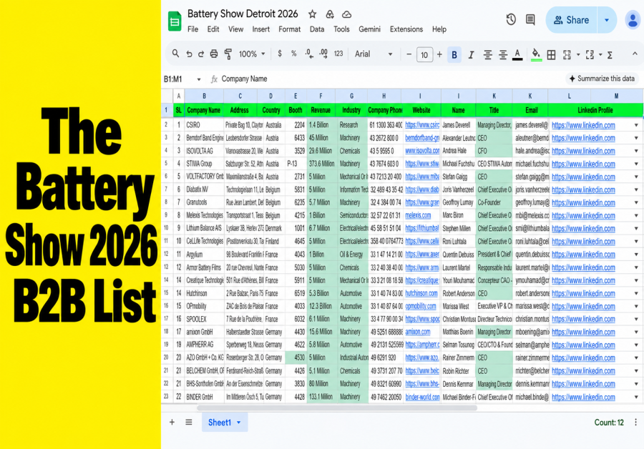
Task: Open the account profile avatar
Action: [x=633, y=20]
